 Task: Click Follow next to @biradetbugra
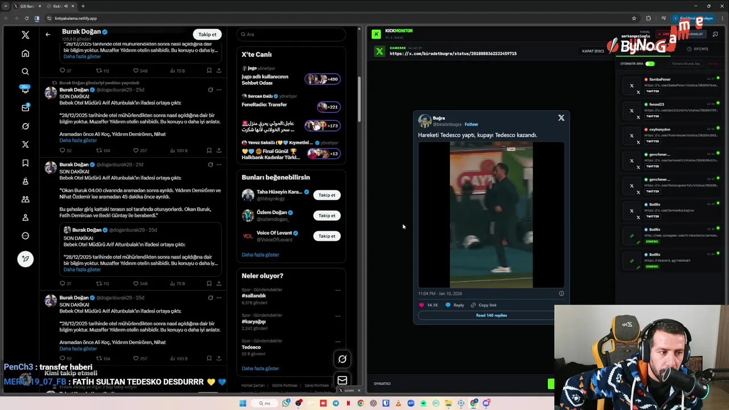471,124
